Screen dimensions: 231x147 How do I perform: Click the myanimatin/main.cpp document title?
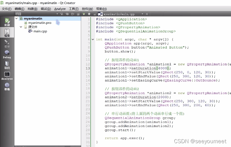[x=119, y=14]
